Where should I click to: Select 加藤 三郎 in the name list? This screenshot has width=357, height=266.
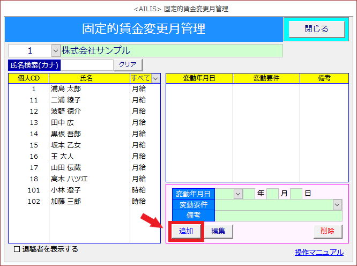click(65, 201)
